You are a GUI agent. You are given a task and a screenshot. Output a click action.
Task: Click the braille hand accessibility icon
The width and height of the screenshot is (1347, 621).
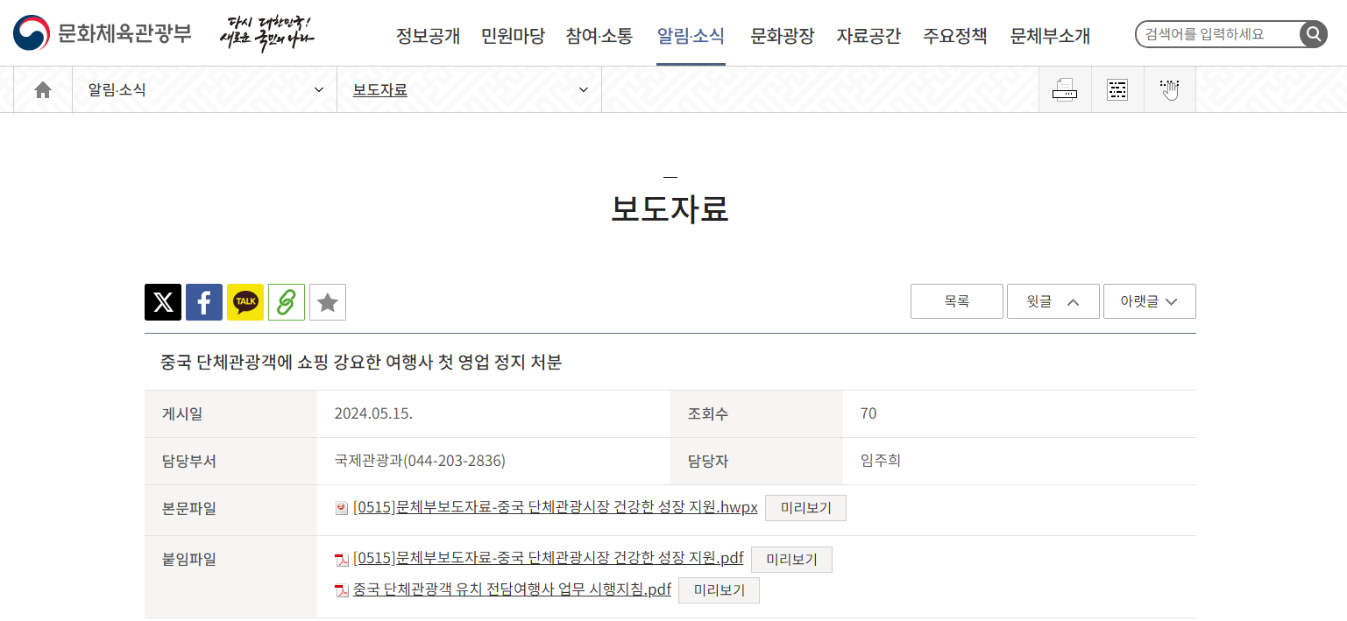1170,89
